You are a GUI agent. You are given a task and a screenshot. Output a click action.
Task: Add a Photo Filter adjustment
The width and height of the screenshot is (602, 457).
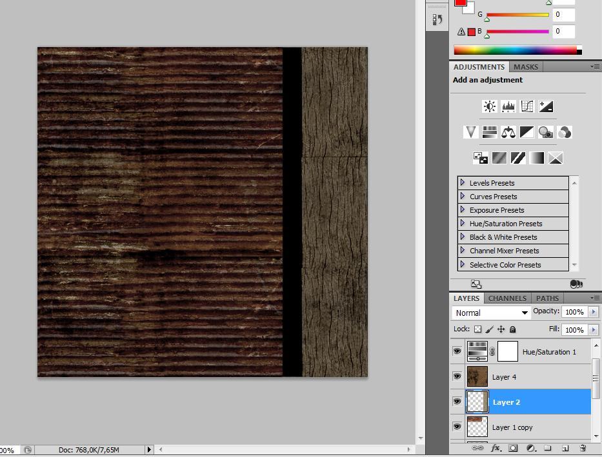[546, 132]
